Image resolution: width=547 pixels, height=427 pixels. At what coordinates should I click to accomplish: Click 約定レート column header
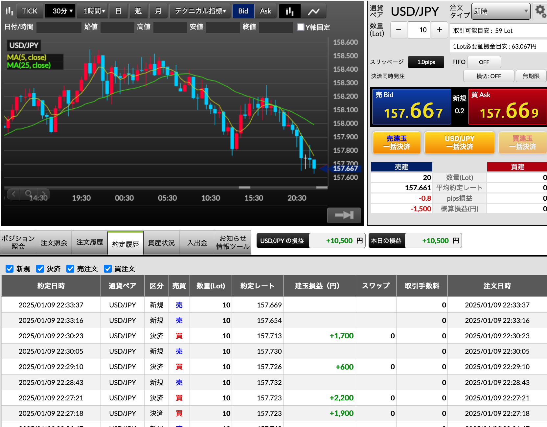point(257,286)
